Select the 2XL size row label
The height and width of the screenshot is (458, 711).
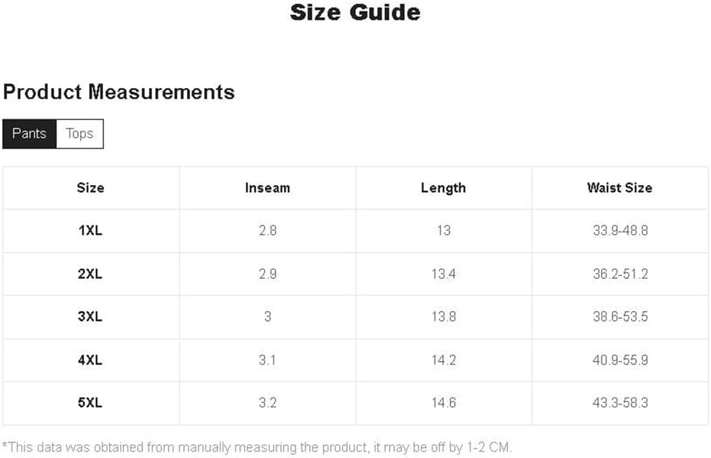pos(90,274)
